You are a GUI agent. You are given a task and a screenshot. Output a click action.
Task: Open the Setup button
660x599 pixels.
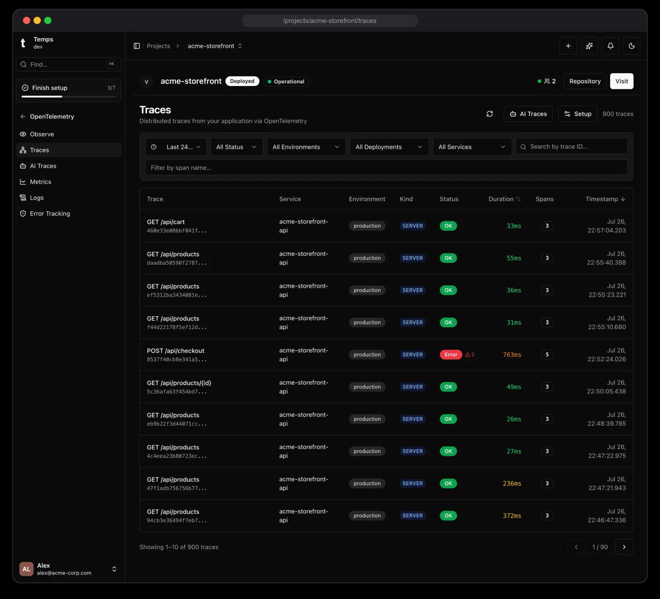[x=577, y=114]
